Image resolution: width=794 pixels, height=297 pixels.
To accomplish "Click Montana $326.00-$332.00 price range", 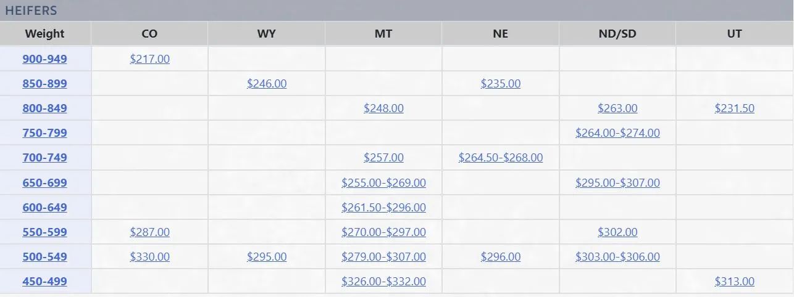I will pos(383,282).
